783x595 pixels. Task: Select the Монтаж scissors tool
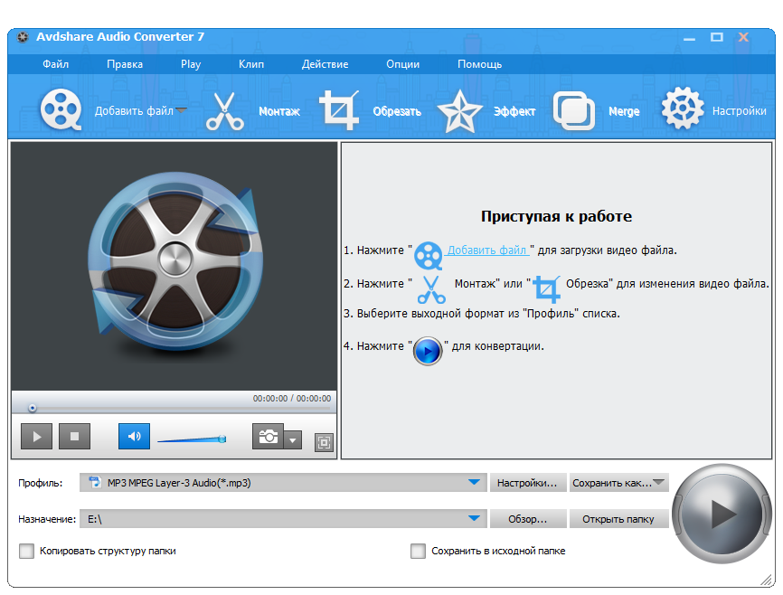224,107
